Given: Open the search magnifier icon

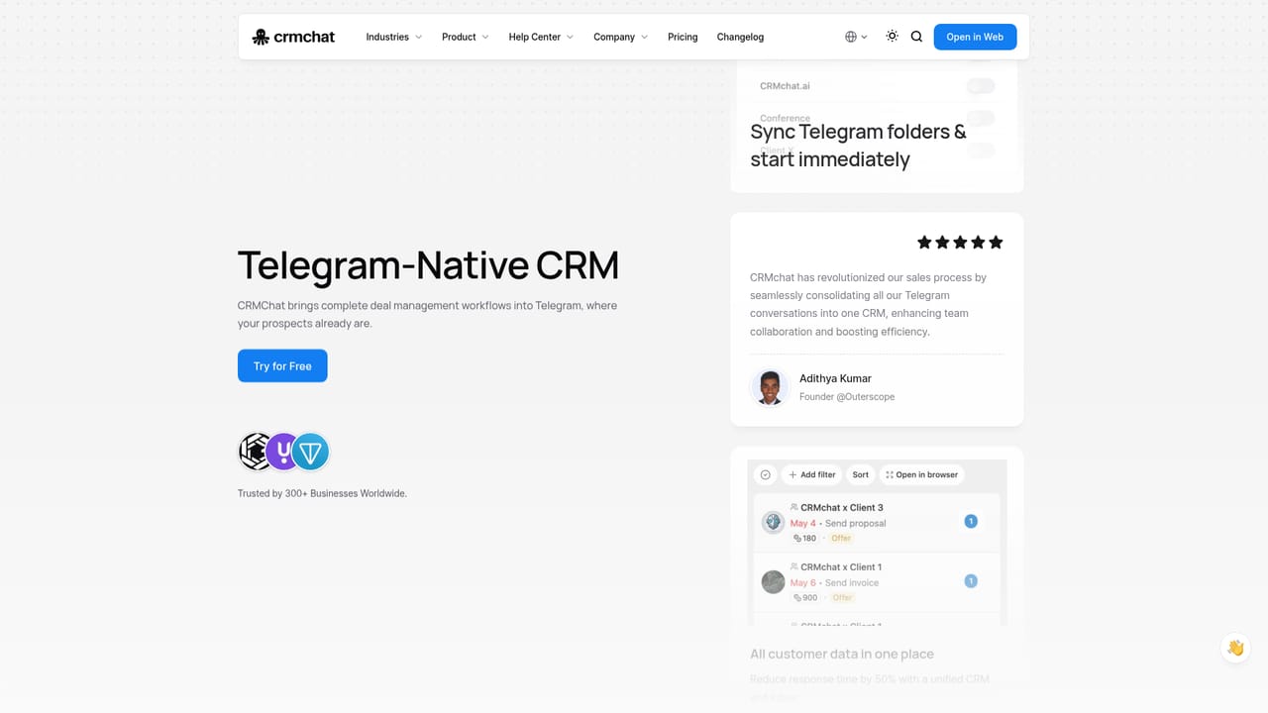Looking at the screenshot, I should coord(916,37).
